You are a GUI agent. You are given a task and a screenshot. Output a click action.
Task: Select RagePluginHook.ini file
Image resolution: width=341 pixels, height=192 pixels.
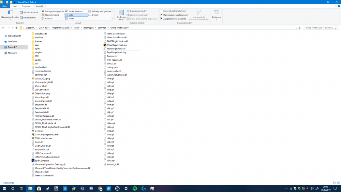click(x=121, y=49)
